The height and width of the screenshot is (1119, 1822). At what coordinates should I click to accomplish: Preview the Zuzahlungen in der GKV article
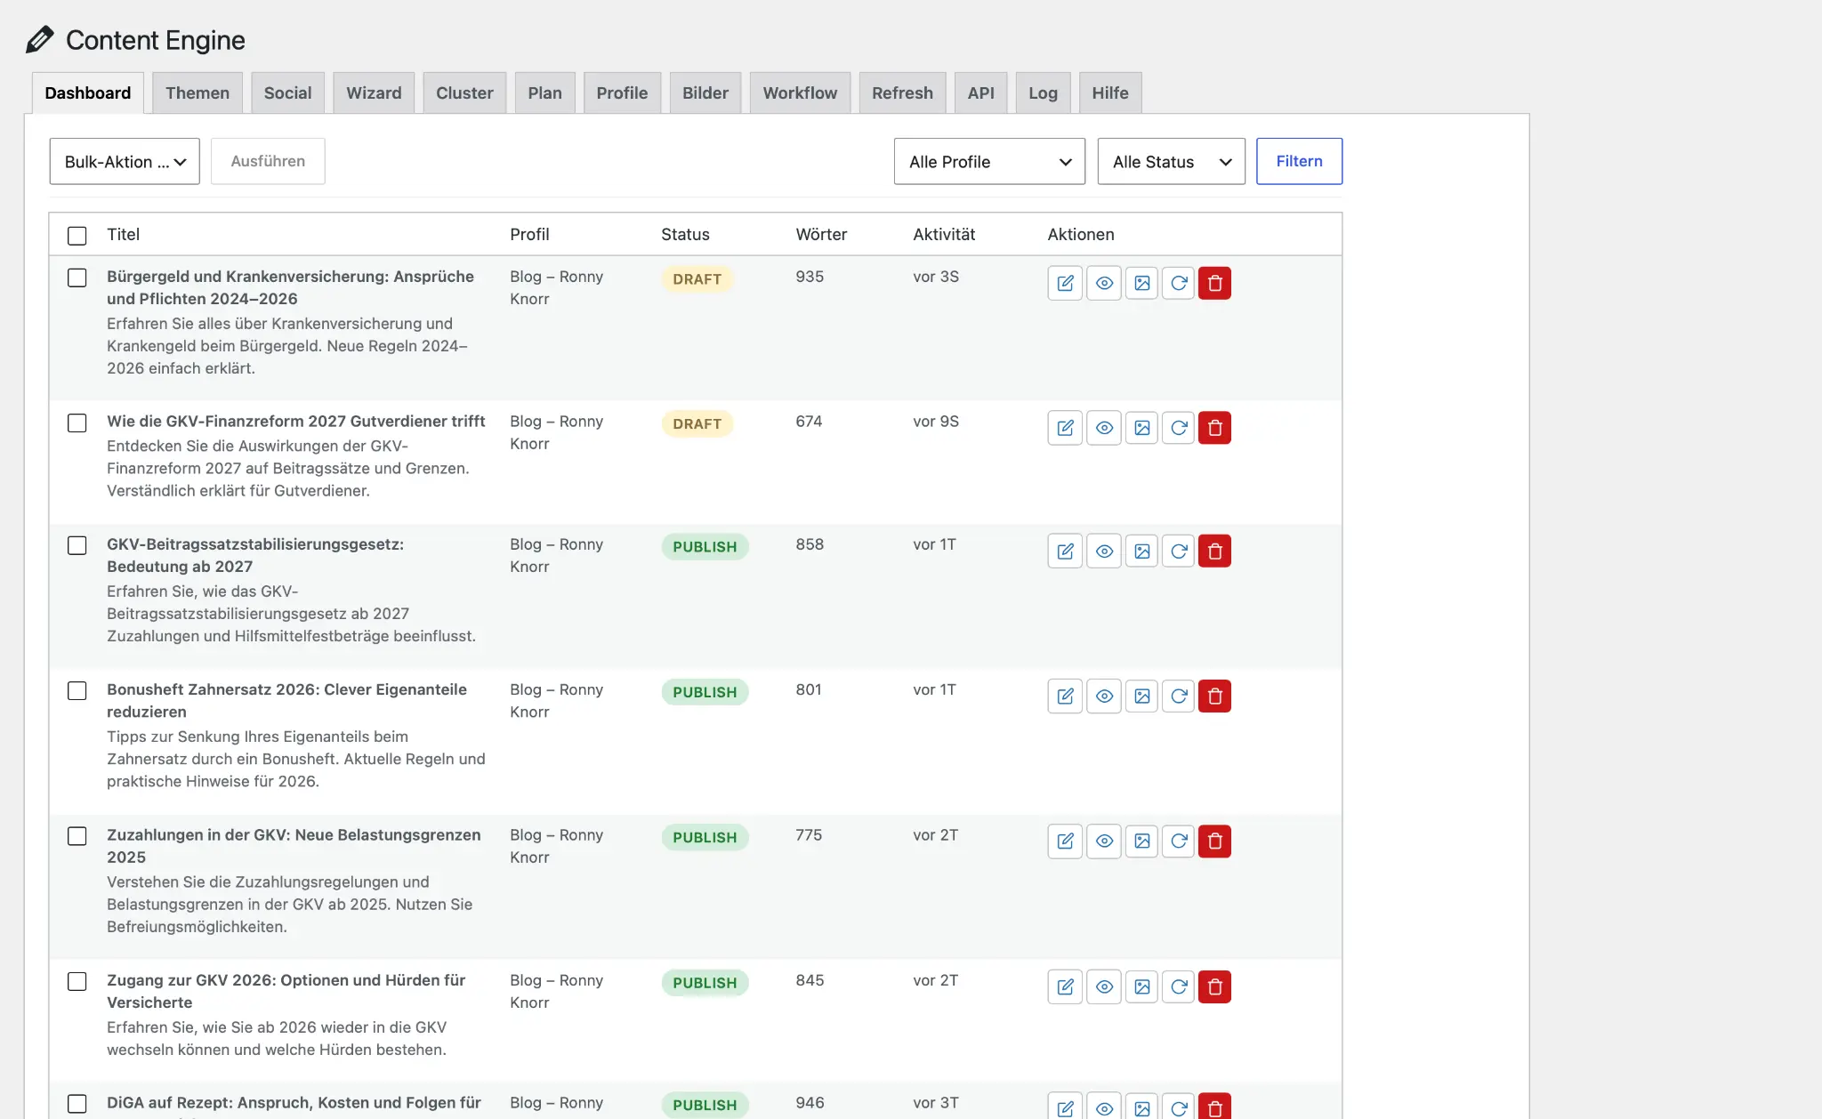click(1104, 841)
